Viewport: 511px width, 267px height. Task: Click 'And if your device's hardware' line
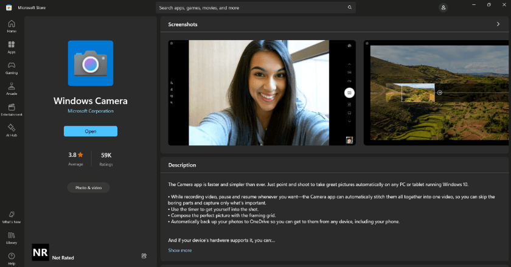tap(221, 240)
